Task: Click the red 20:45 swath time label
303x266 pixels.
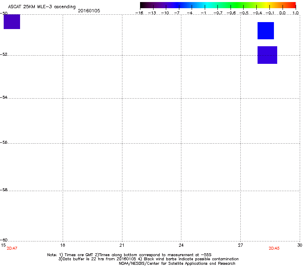Action: pyautogui.click(x=274, y=248)
